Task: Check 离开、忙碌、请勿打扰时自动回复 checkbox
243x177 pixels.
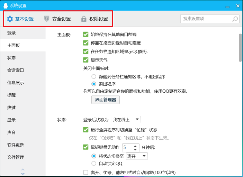Action: coord(86,173)
